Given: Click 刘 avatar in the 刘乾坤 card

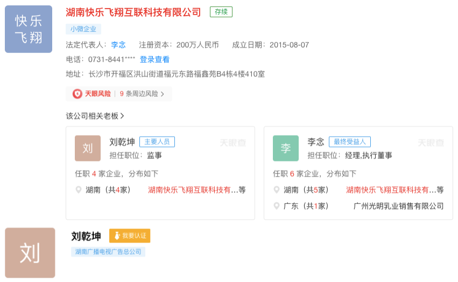Looking at the screenshot, I should click(88, 148).
